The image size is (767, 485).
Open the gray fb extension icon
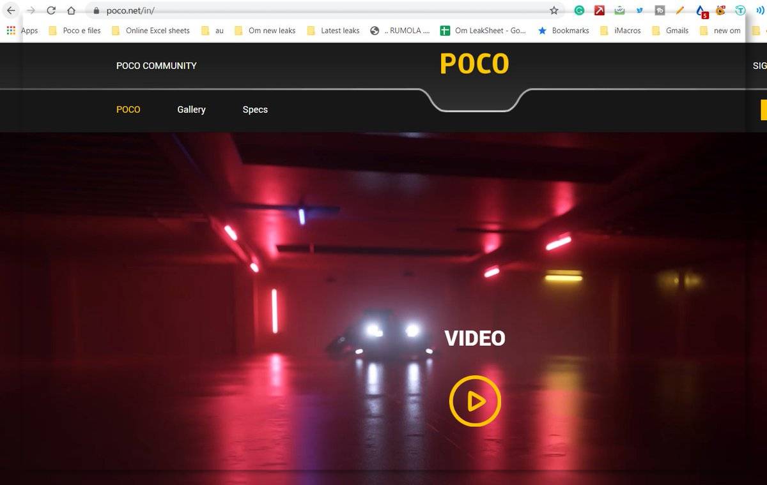click(x=659, y=11)
